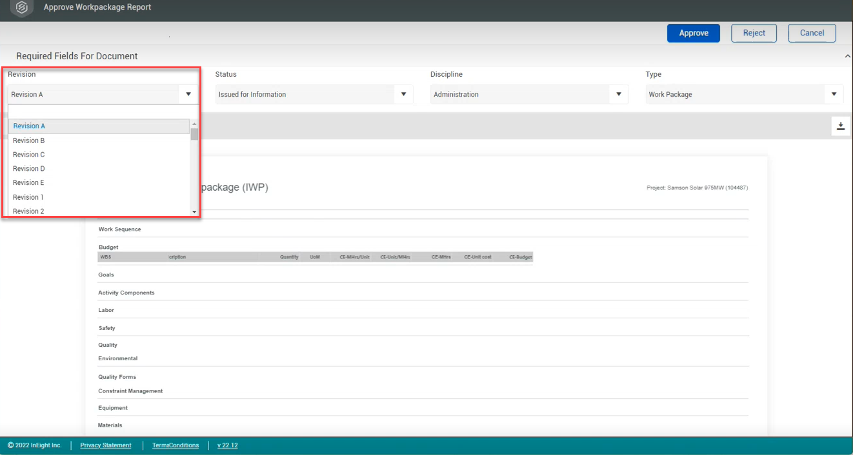
Task: Click the v 22.12 version link
Action: [228, 445]
